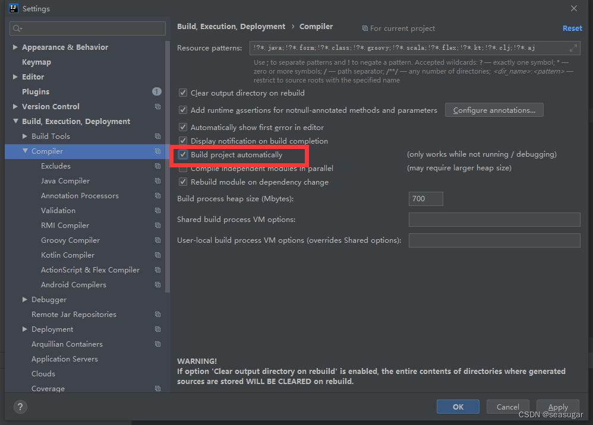Click project-level icon beside RMI Compiler

coord(157,226)
